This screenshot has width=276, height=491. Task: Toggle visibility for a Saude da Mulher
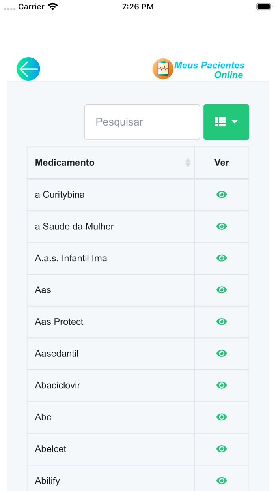[222, 226]
